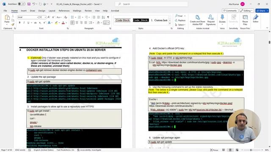This screenshot has height=152, width=271.
Task: Open the Editing mode button
Action: pos(247,11)
